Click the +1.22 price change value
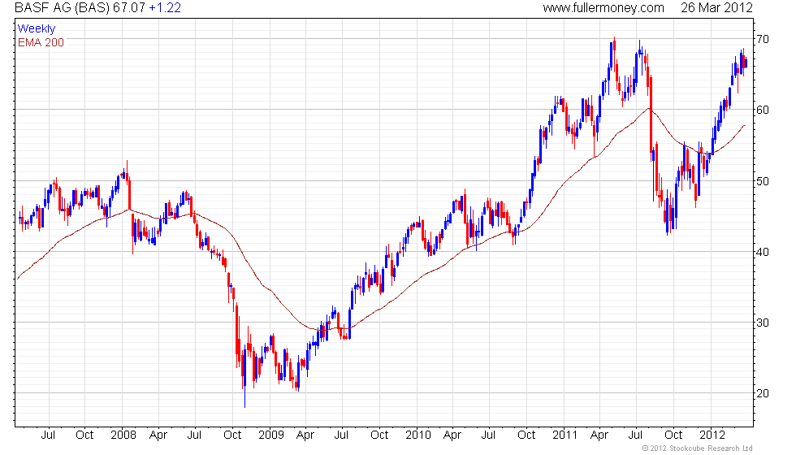The width and height of the screenshot is (796, 455). pyautogui.click(x=165, y=7)
